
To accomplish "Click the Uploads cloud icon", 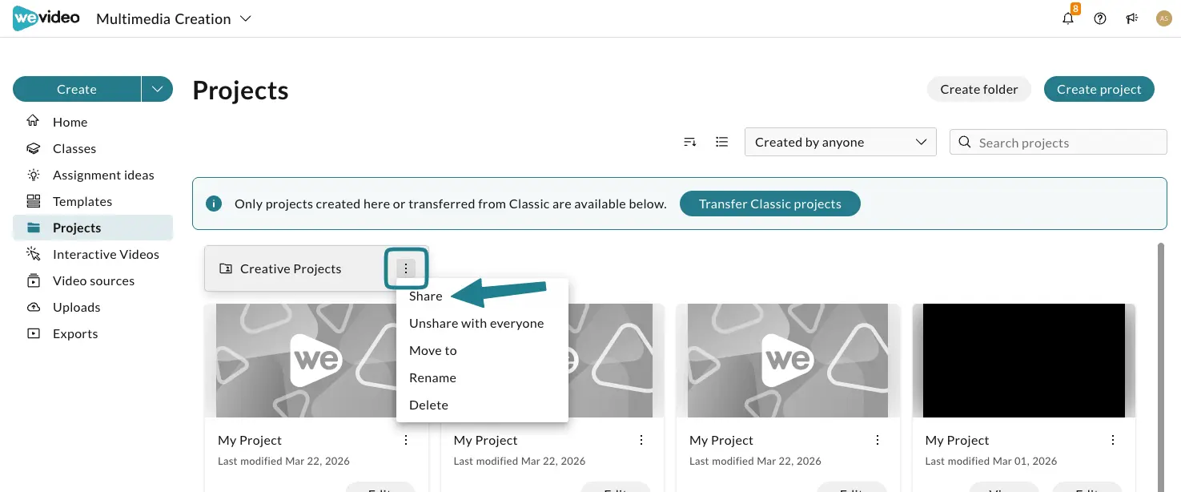I will click(33, 307).
